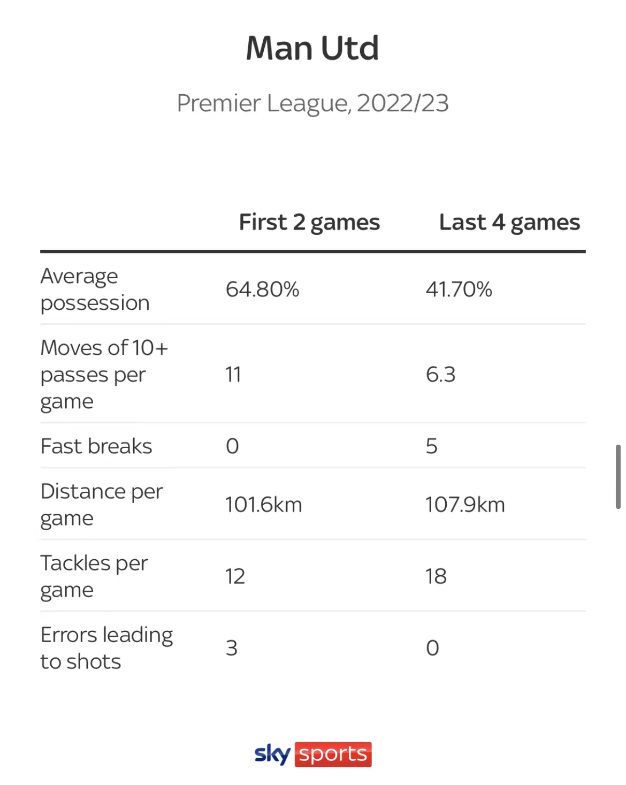Click the errors value 3
This screenshot has width=626, height=785.
pyautogui.click(x=231, y=648)
